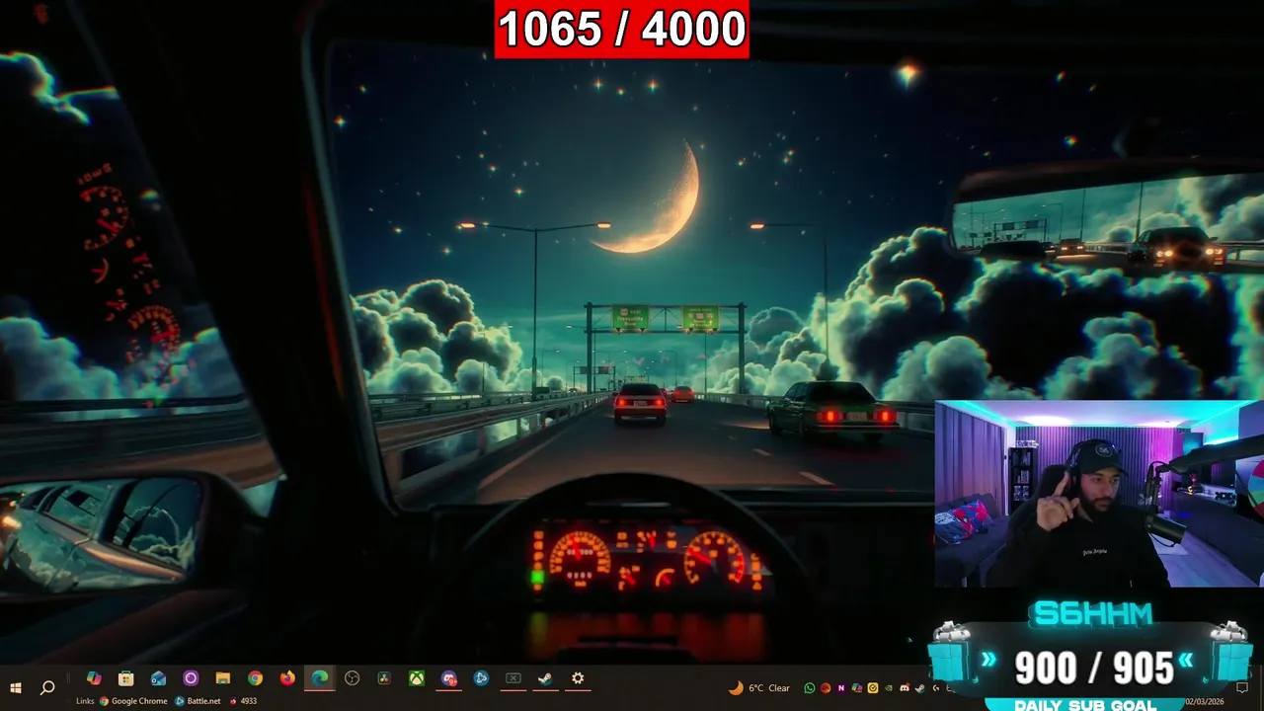Image resolution: width=1264 pixels, height=711 pixels.
Task: Open the 4933 link in Links toolbar
Action: pos(242,701)
